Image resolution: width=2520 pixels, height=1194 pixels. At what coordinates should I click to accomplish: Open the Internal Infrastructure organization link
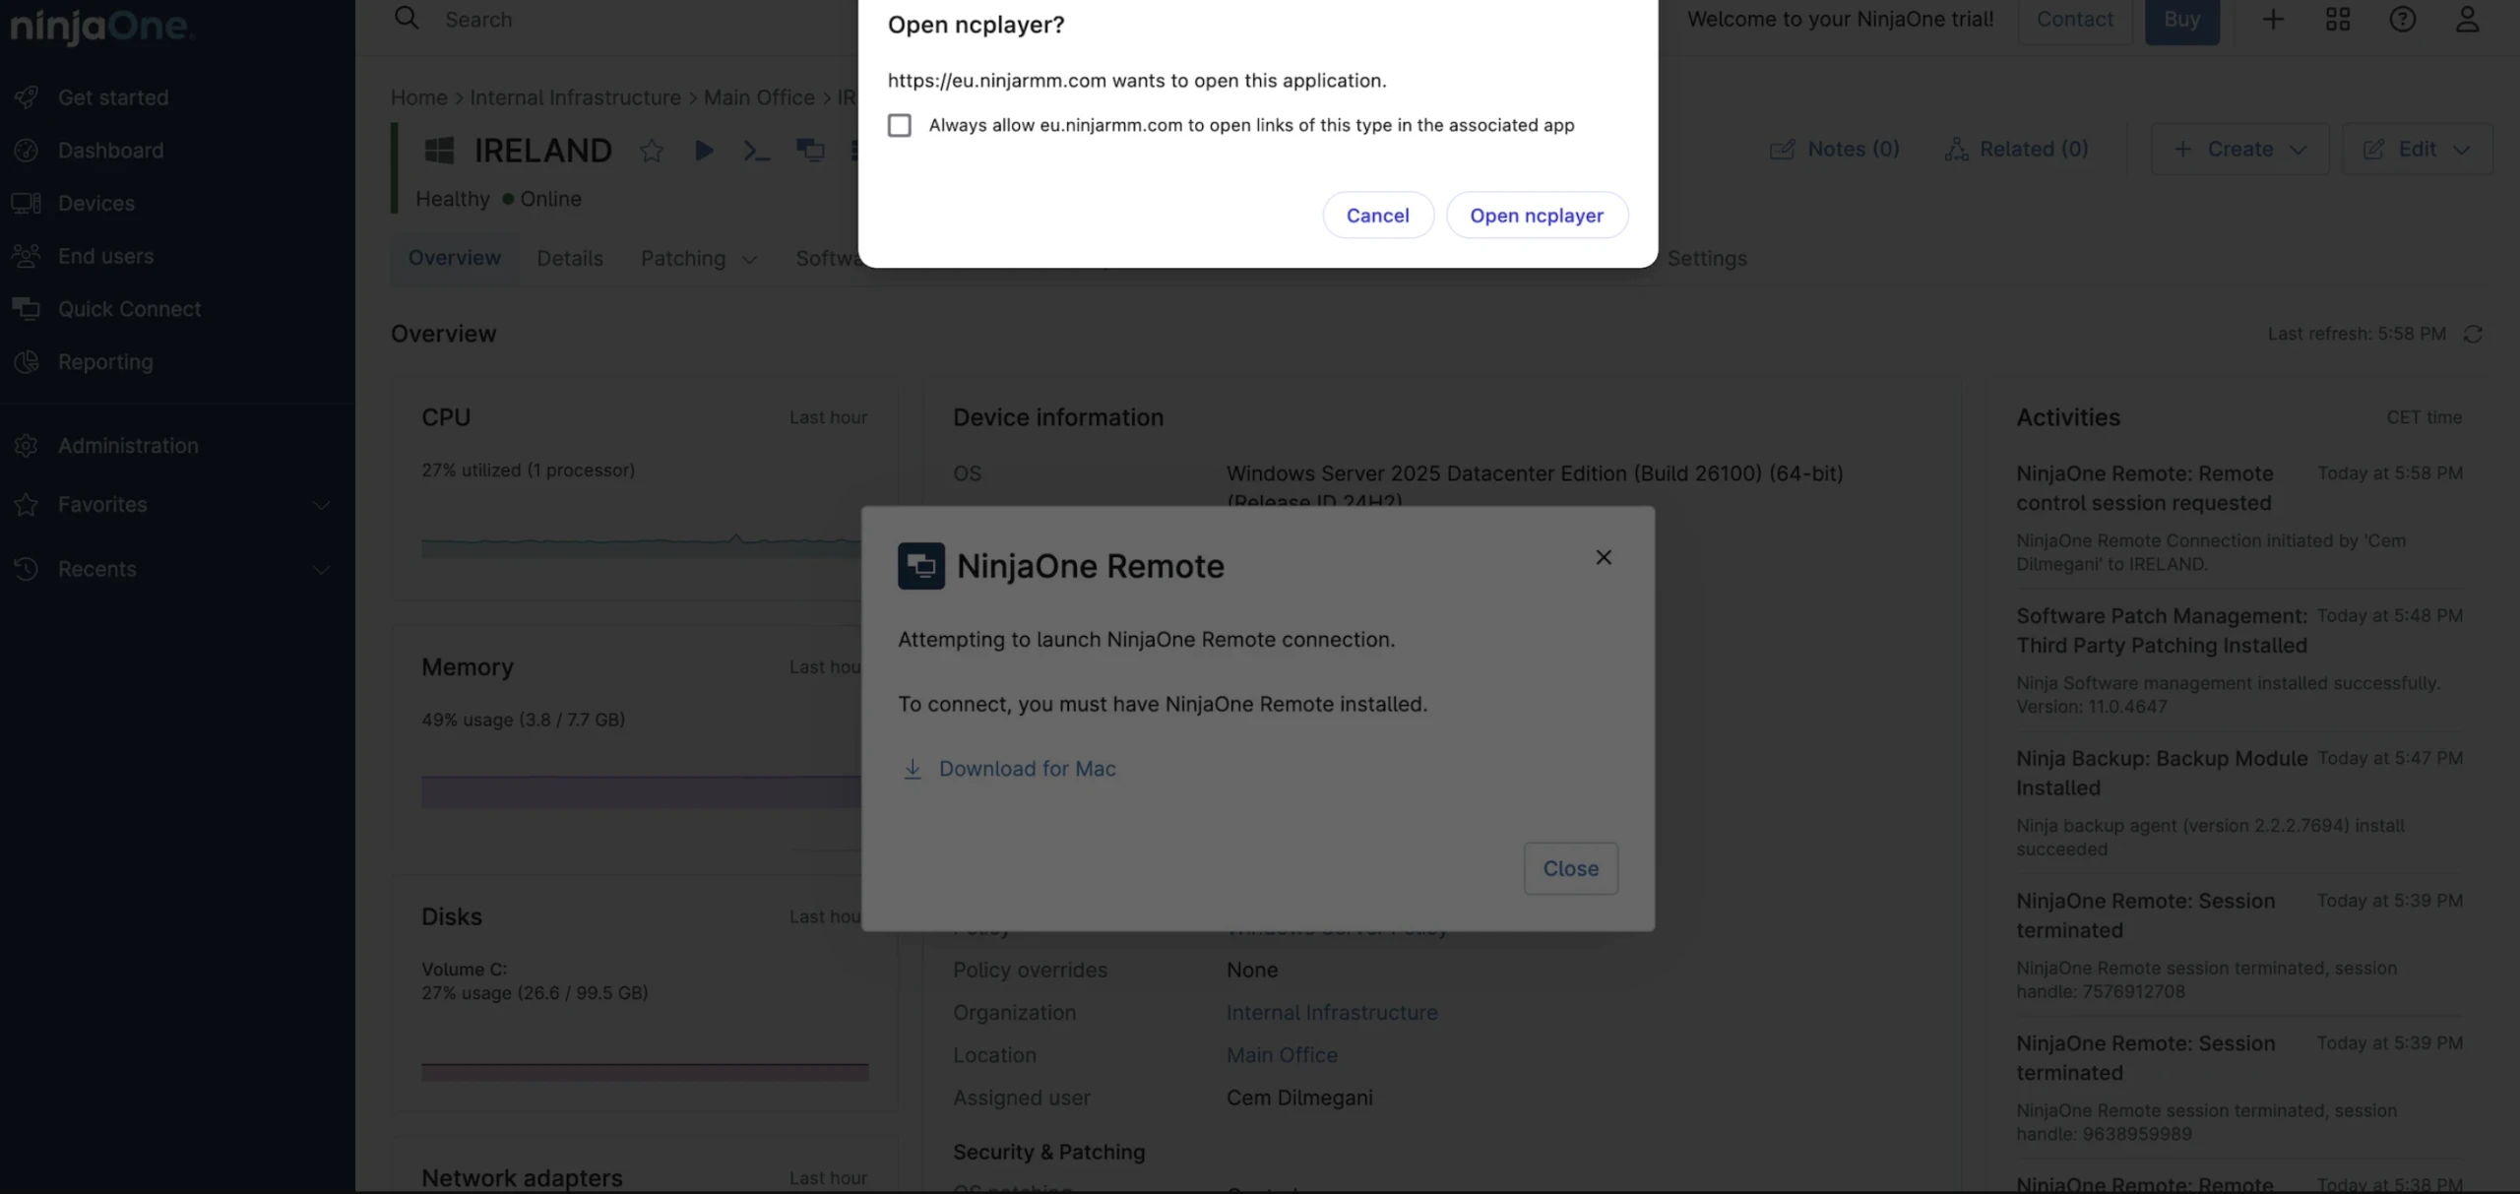click(x=1332, y=1012)
